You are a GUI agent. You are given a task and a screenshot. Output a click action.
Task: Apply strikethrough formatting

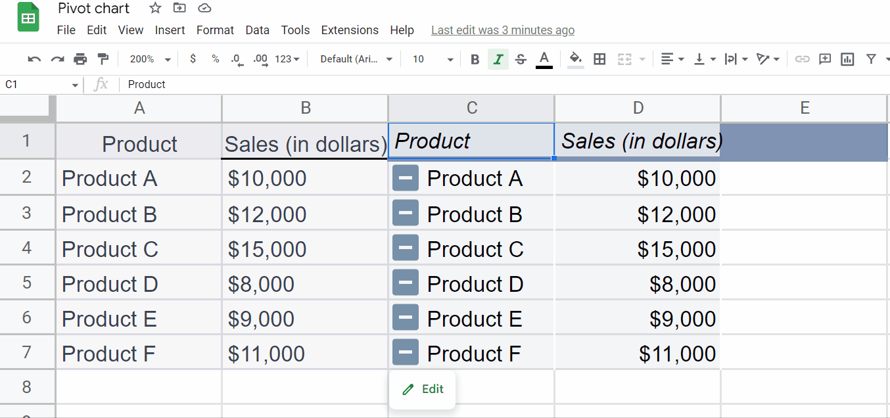coord(521,59)
